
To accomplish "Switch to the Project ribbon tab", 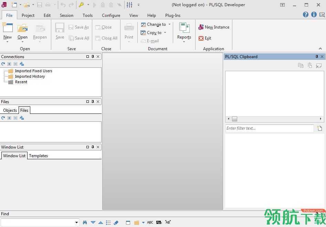I will pyautogui.click(x=28, y=15).
